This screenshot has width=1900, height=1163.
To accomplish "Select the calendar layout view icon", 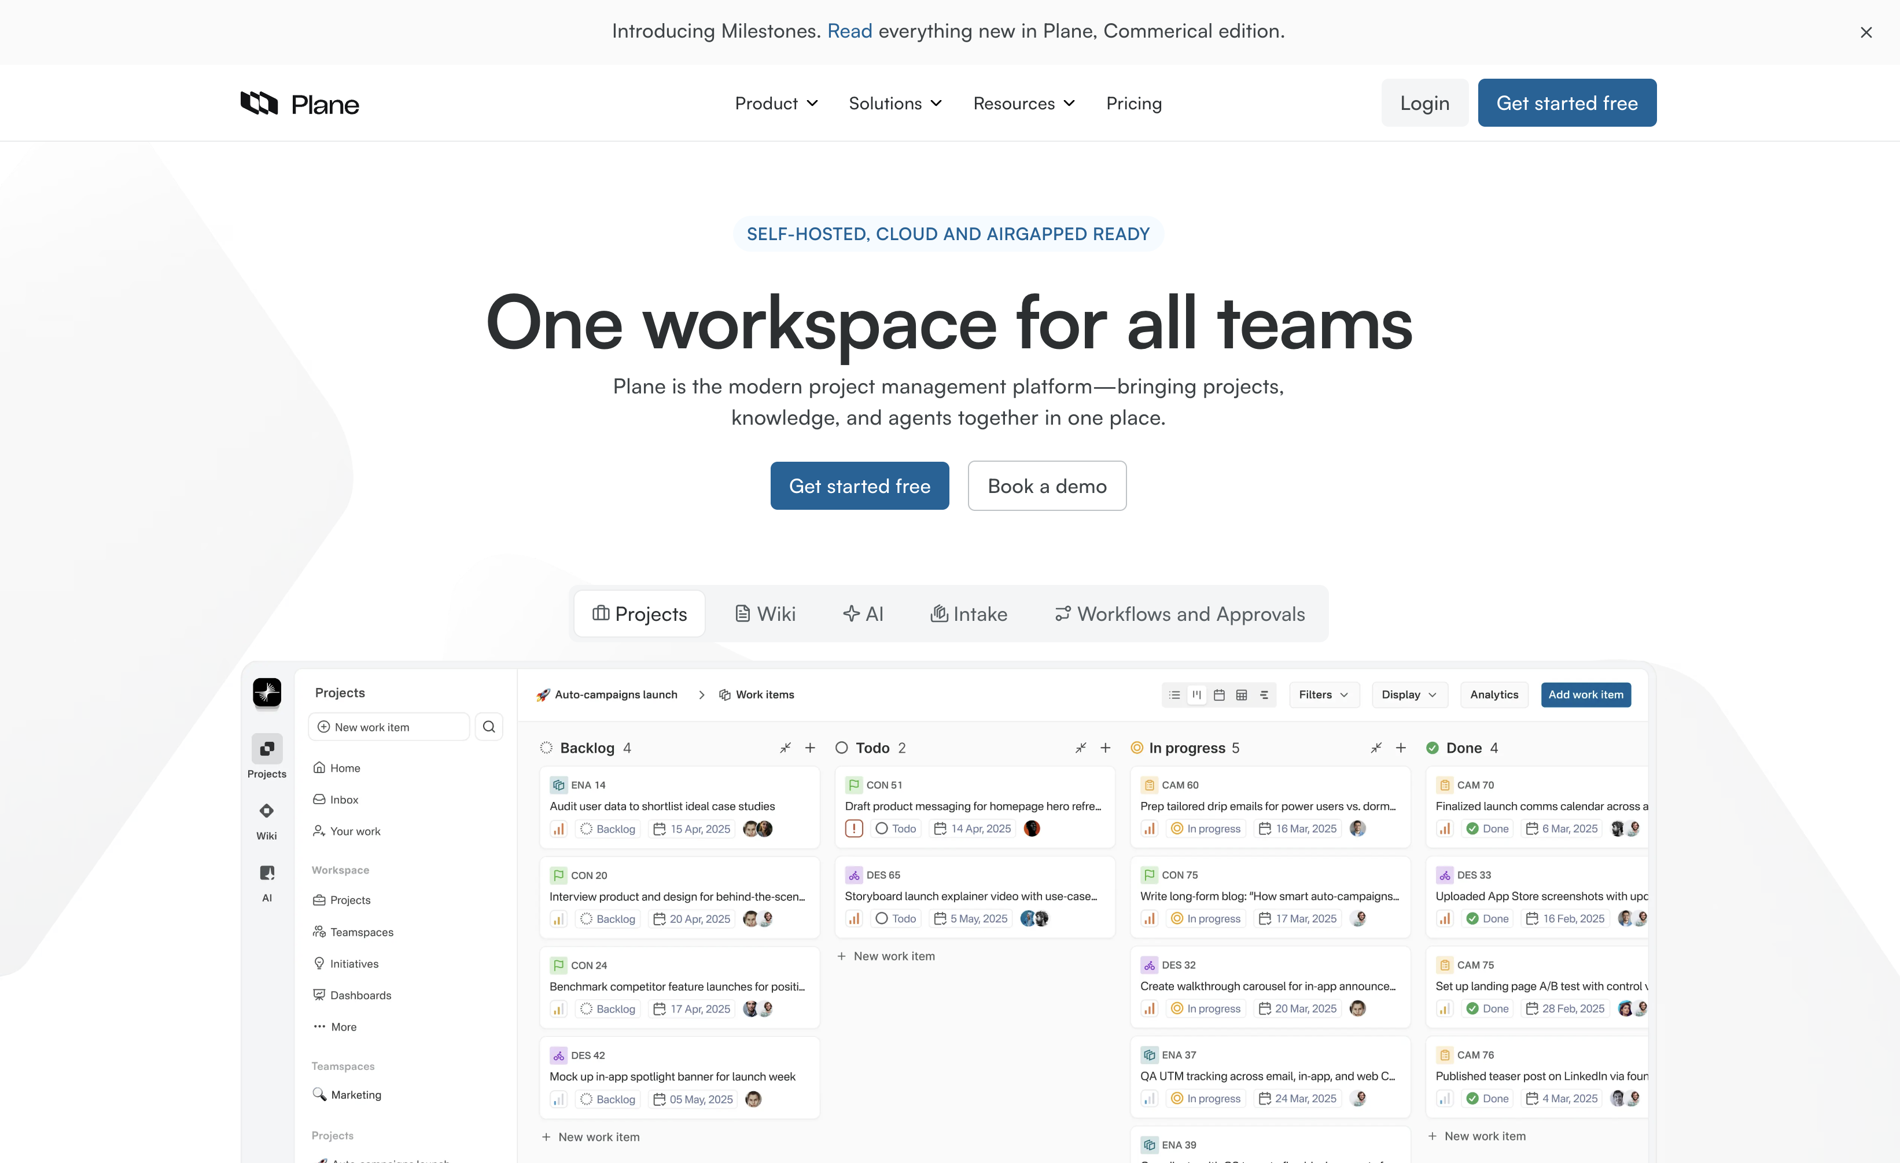I will coord(1219,695).
